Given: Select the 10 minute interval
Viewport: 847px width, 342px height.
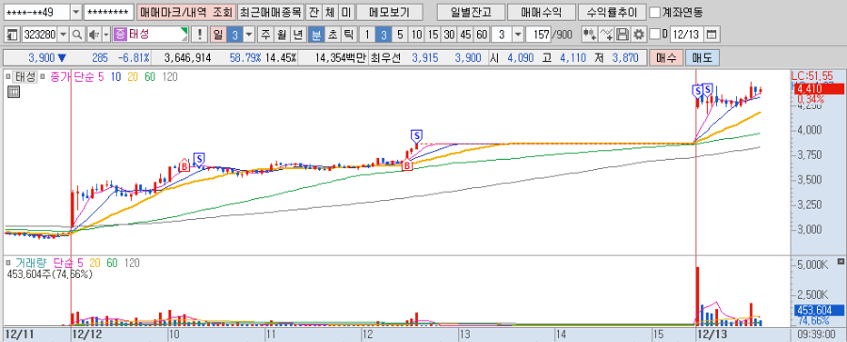Looking at the screenshot, I should [x=417, y=35].
